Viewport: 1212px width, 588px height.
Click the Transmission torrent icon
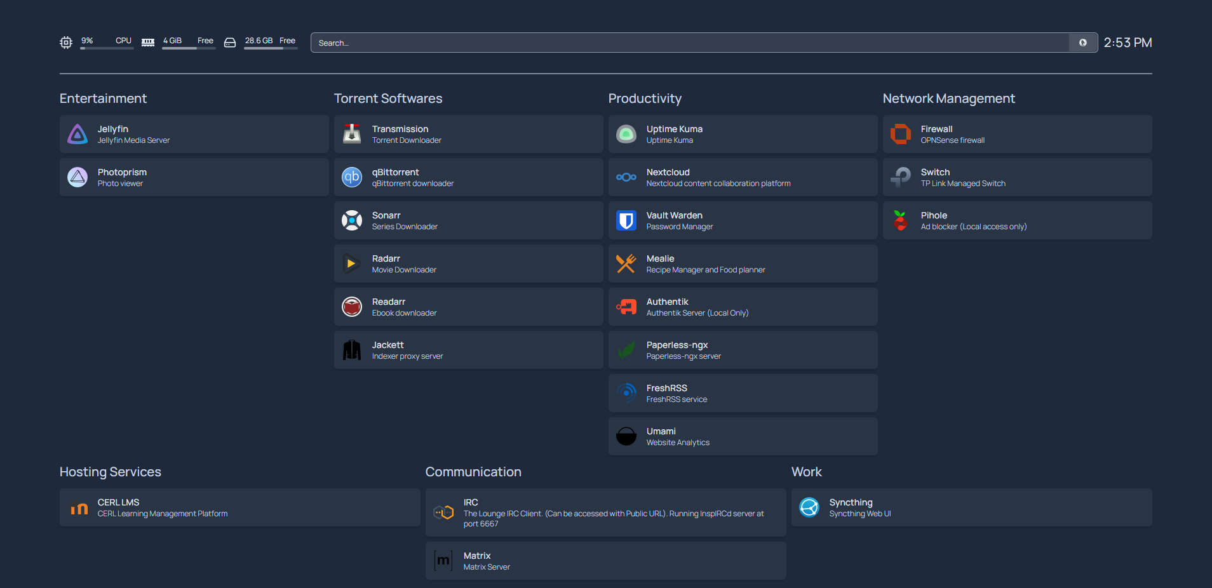[352, 134]
